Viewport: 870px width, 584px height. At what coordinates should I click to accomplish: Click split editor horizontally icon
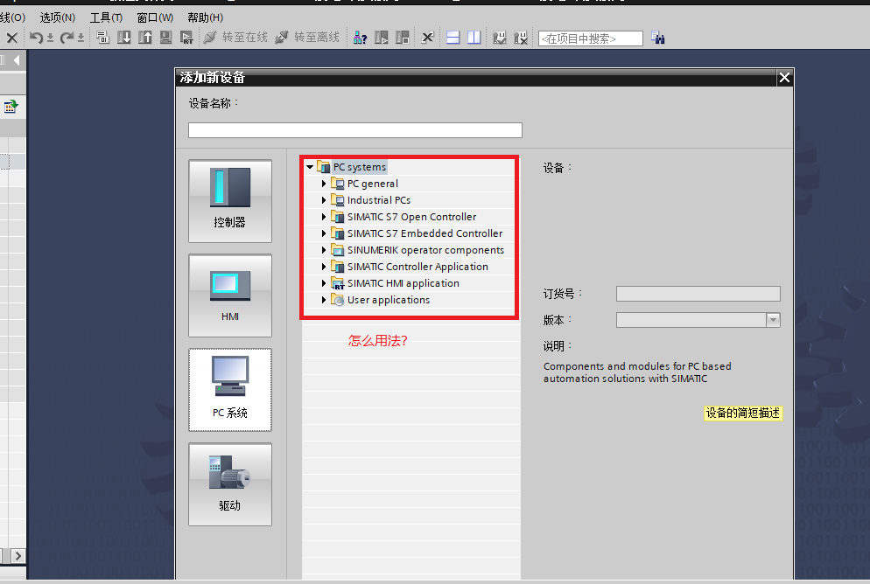pos(453,38)
